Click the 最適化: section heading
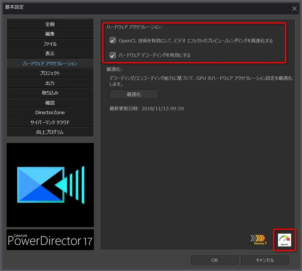Screen dimensions: 302x271 [x=114, y=69]
